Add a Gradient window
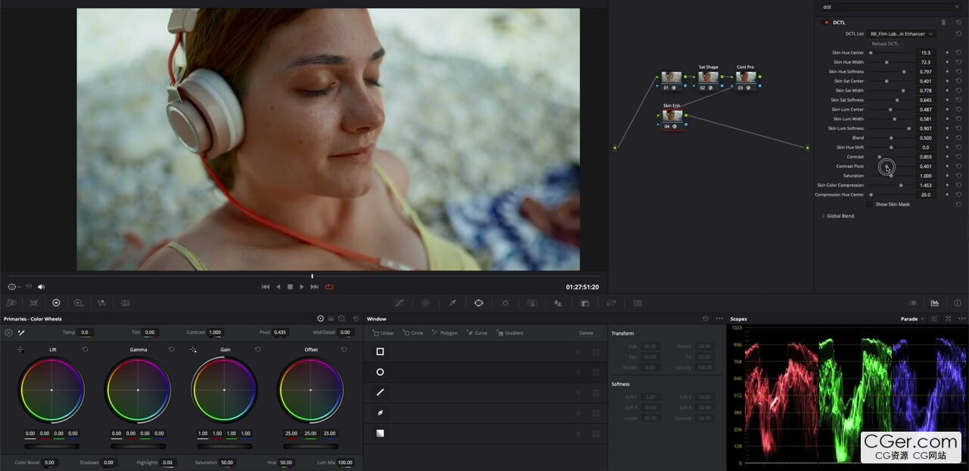The height and width of the screenshot is (471, 969). click(510, 333)
